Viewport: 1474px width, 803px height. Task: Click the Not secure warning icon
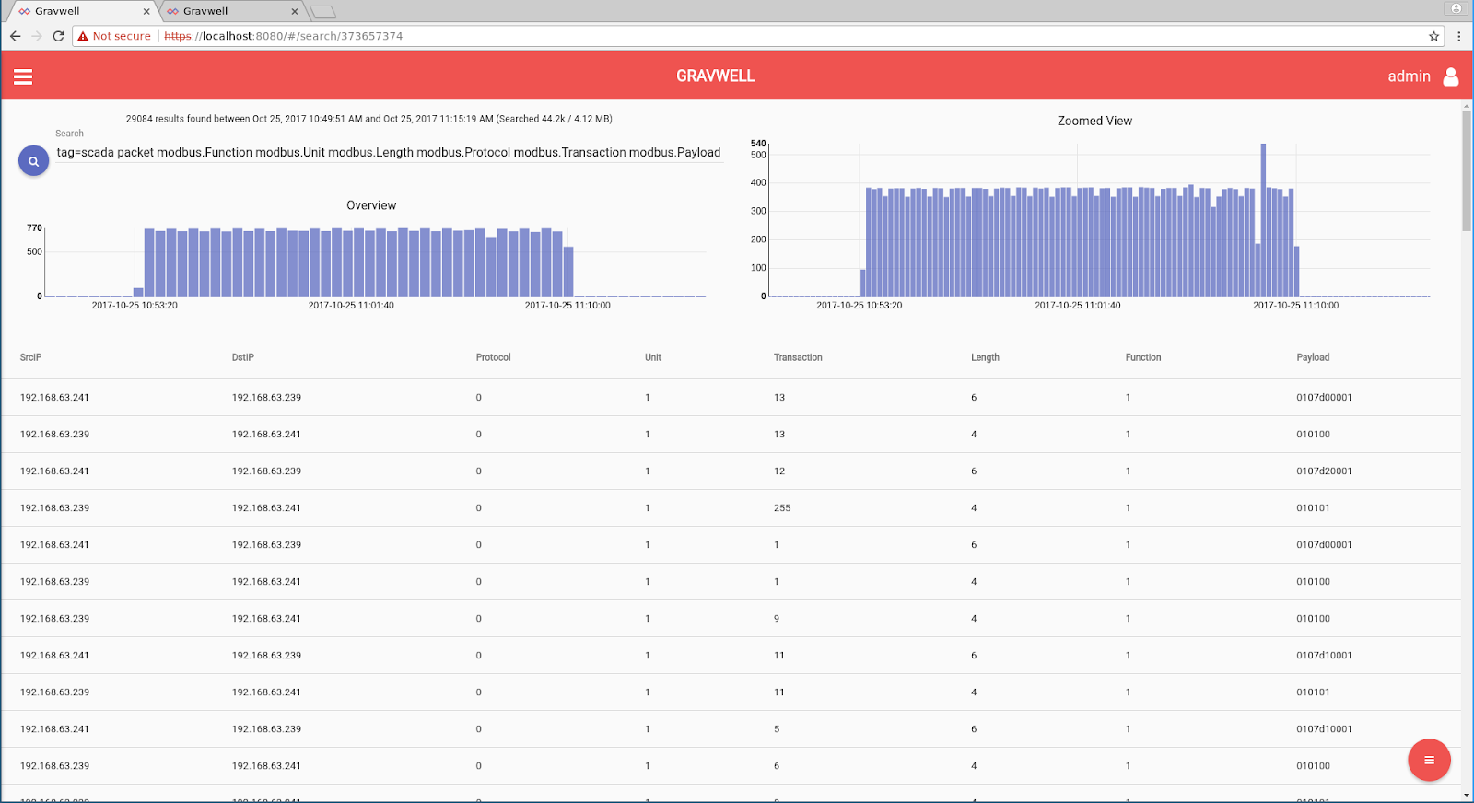pyautogui.click(x=83, y=36)
